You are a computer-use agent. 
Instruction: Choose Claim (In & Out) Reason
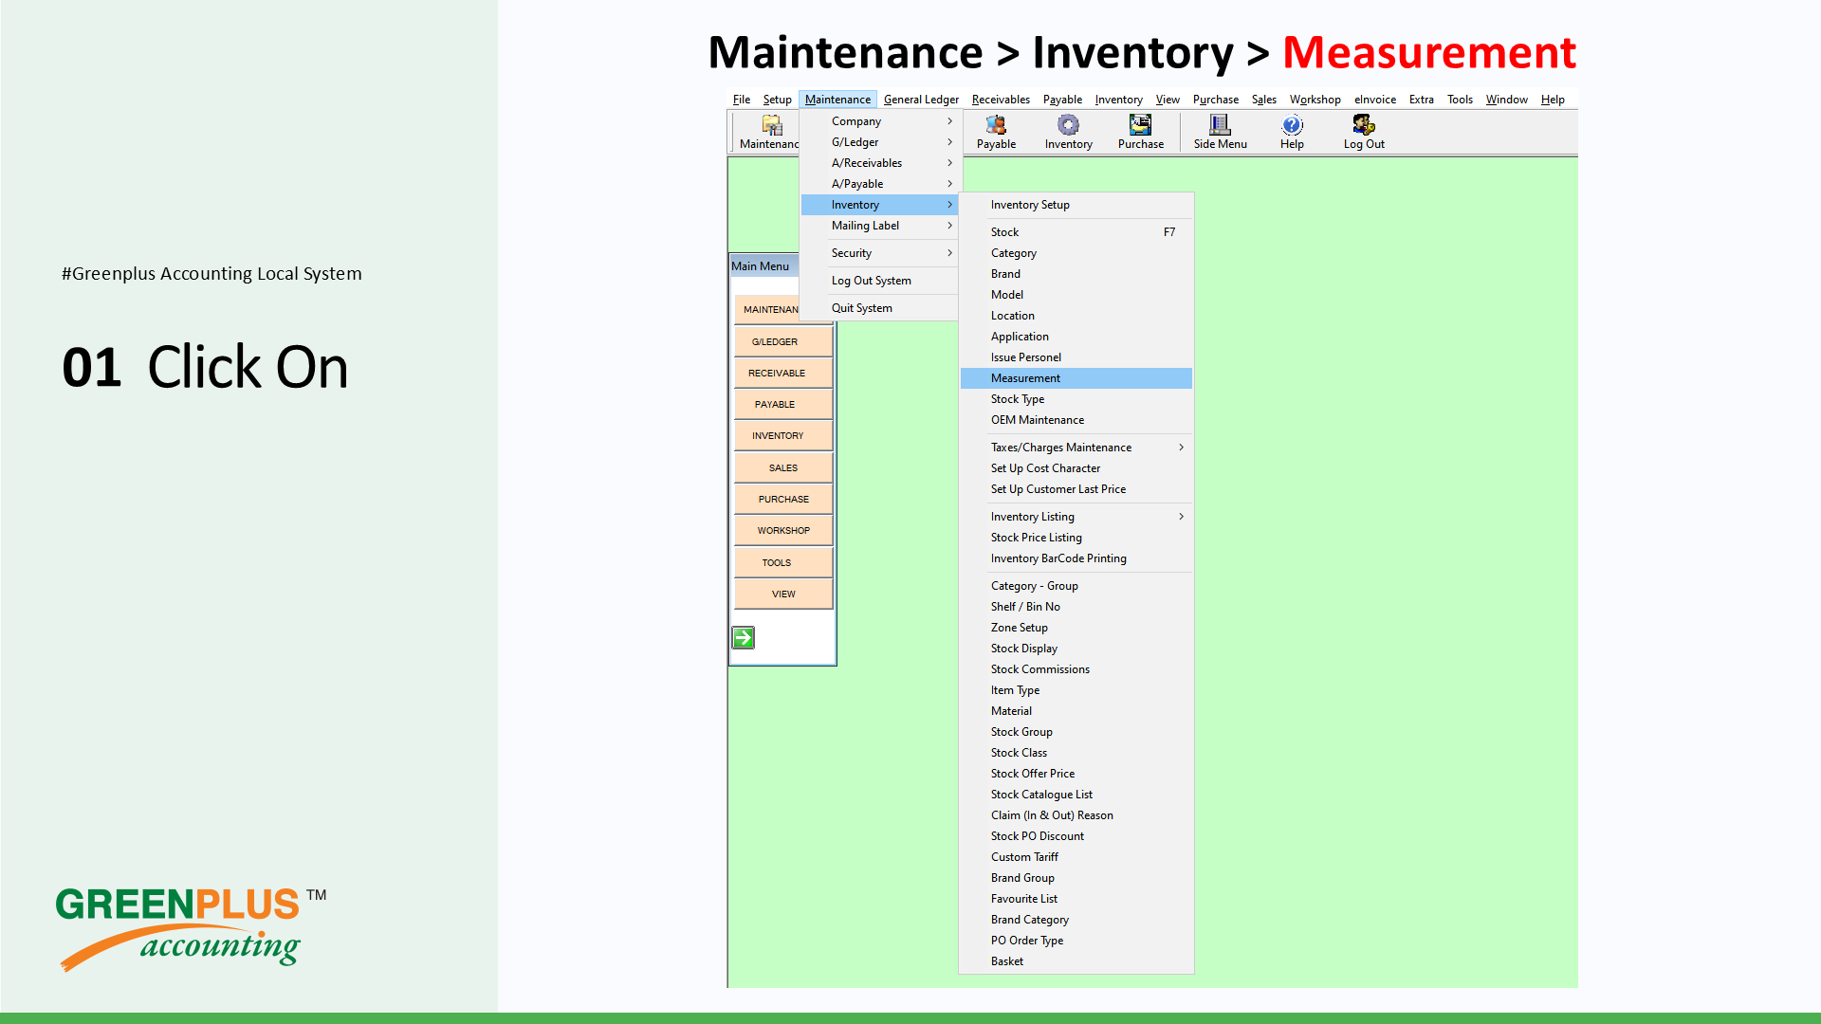tap(1076, 815)
